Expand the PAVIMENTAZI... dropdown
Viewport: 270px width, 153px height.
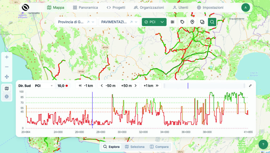click(x=136, y=22)
